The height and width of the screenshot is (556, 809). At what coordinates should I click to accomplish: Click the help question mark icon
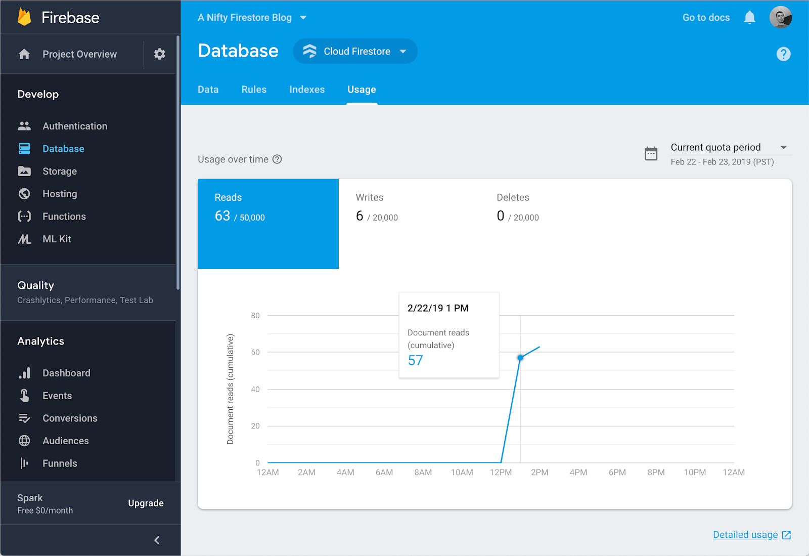pos(783,54)
